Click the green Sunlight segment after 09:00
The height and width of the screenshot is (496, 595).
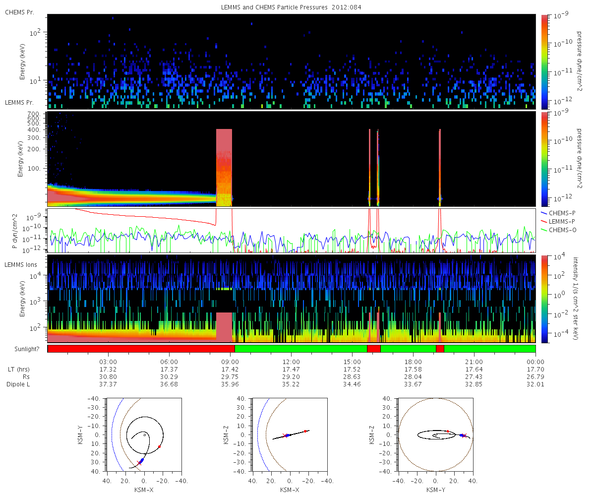[300, 349]
